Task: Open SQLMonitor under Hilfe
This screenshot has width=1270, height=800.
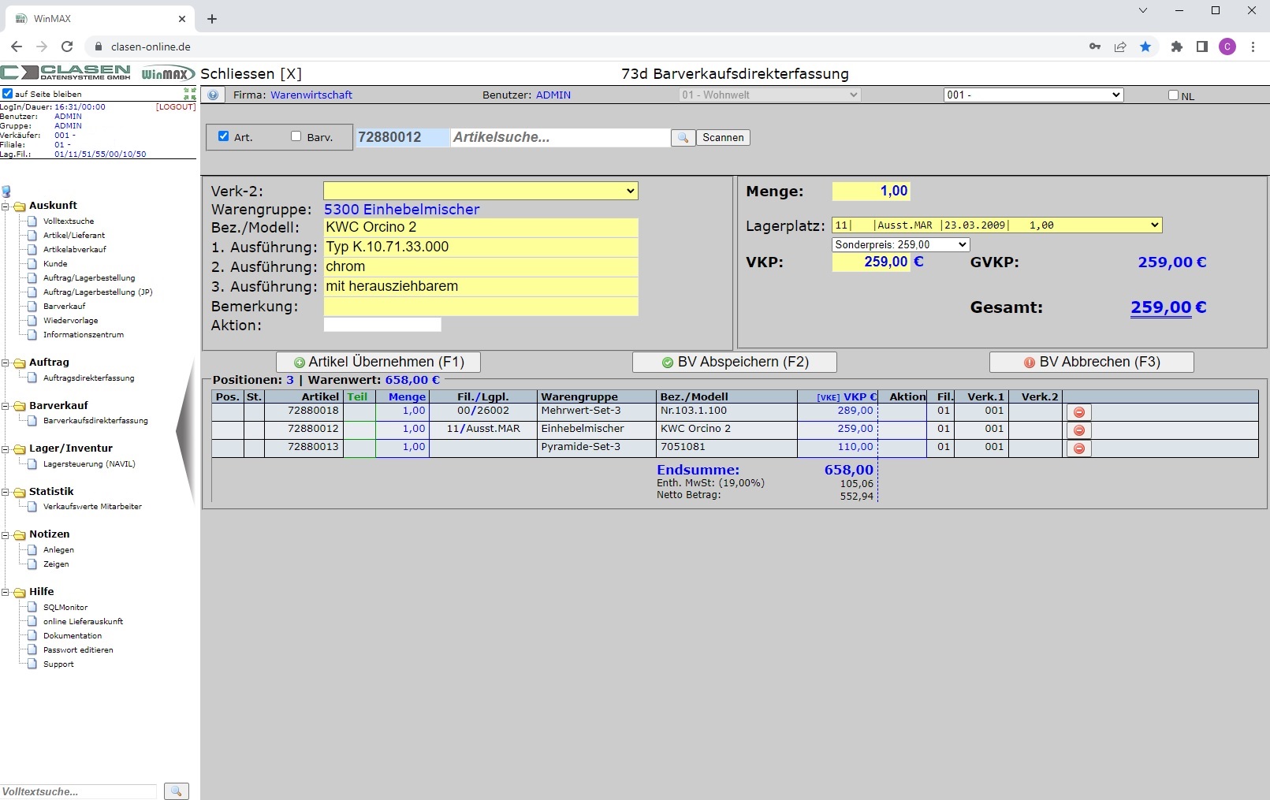Action: (65, 608)
